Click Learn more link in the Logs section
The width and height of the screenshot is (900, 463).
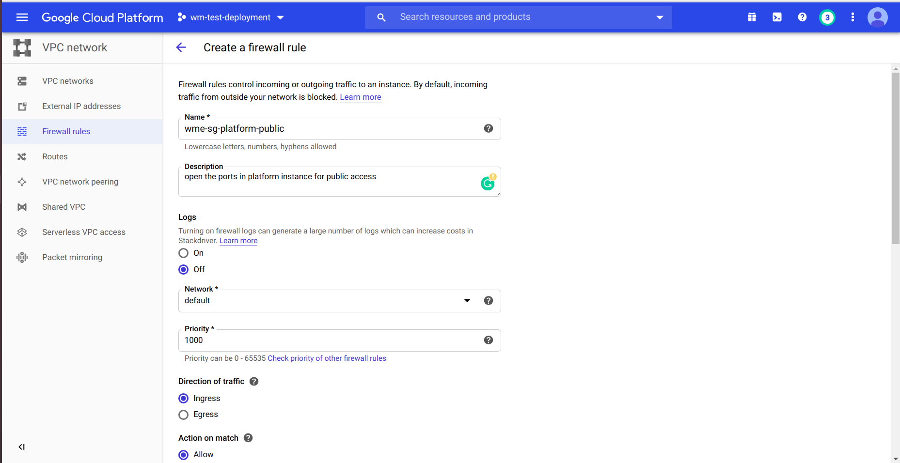tap(238, 241)
